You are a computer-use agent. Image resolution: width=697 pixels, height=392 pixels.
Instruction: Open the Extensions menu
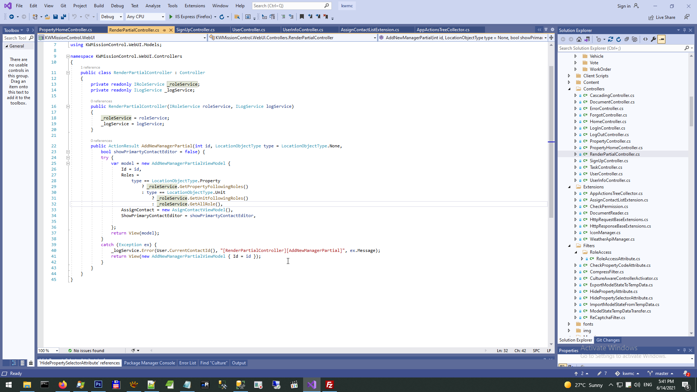(195, 6)
